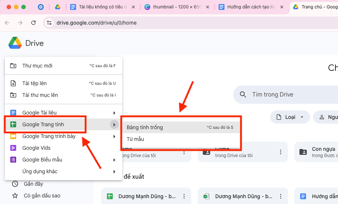Close the Hướng dẫn cách tạo link tab
Viewport: 338px width, 204px height.
click(x=281, y=7)
